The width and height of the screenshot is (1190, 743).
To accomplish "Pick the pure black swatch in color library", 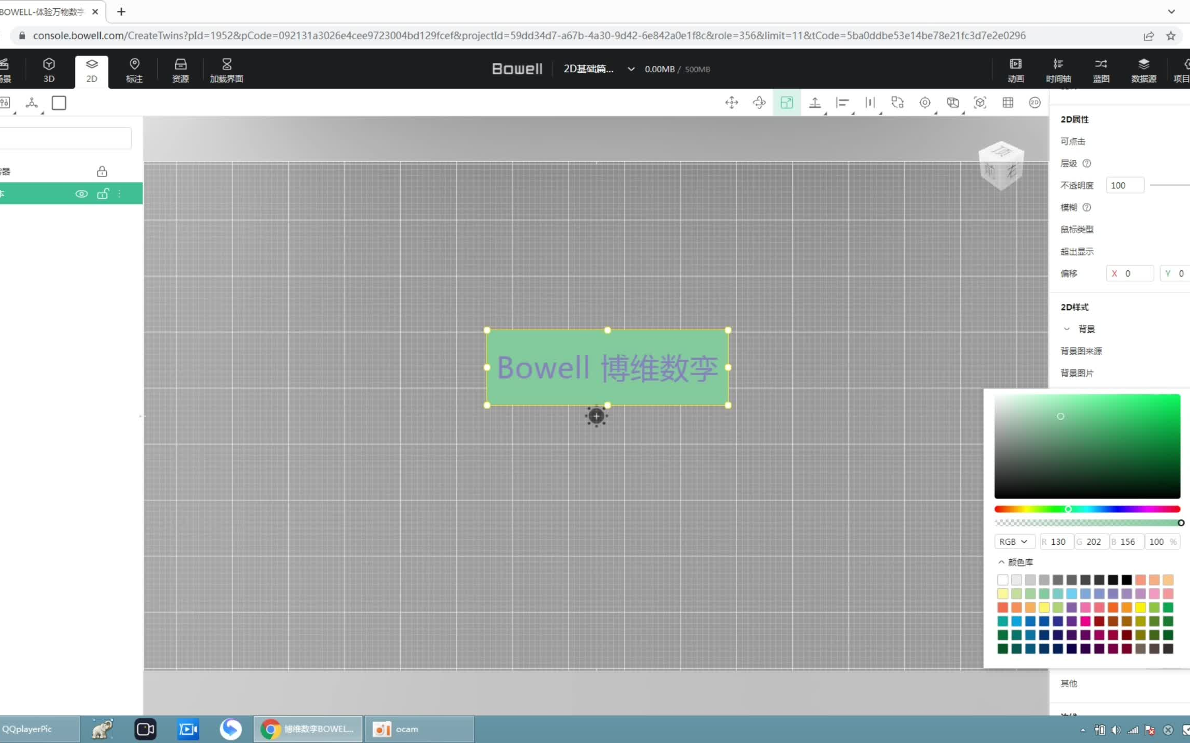I will coord(1126,580).
